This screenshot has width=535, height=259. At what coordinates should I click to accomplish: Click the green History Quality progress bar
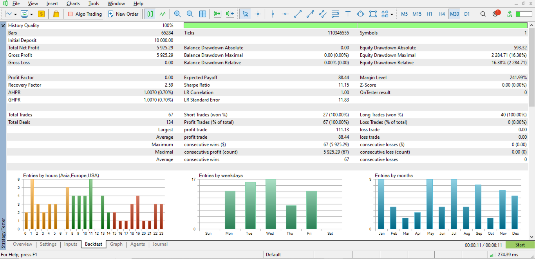[355, 25]
